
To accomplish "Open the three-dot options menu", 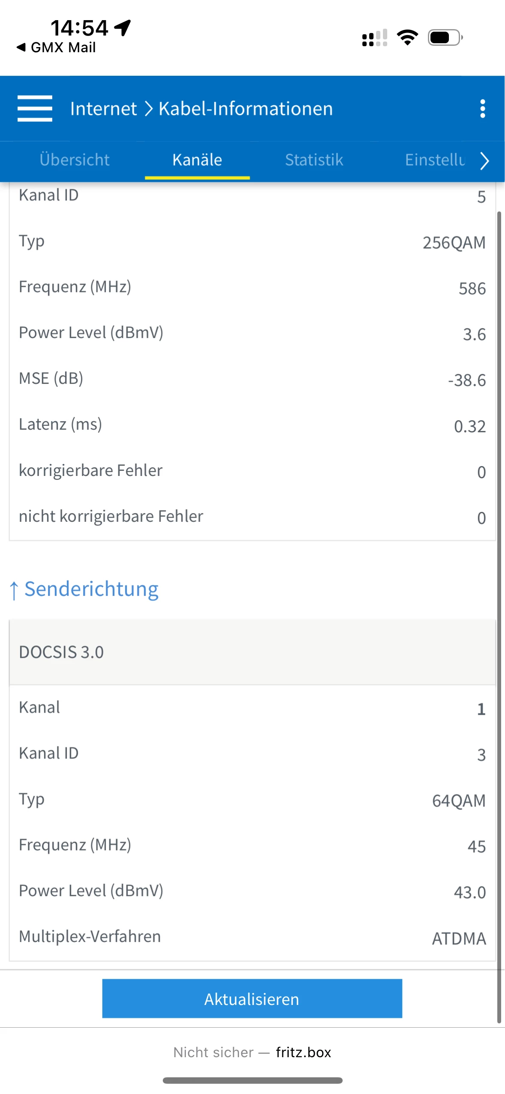I will (483, 109).
